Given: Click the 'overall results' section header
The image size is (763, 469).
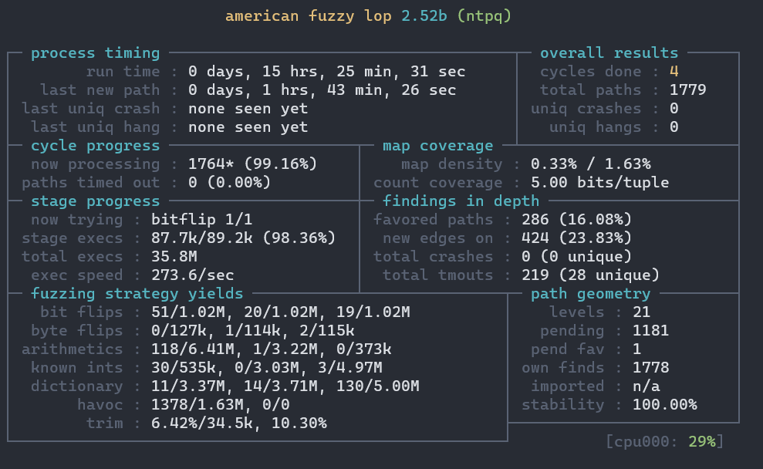Looking at the screenshot, I should click(609, 53).
